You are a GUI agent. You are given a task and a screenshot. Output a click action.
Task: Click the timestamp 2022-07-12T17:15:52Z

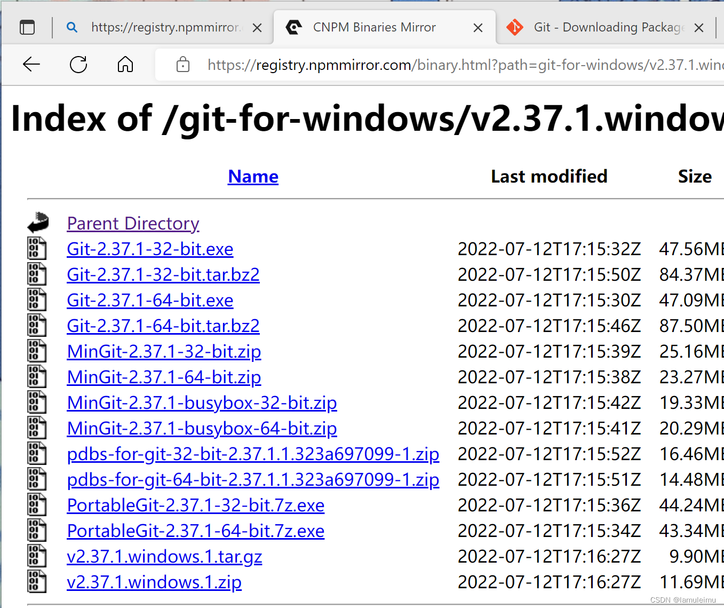tap(549, 454)
